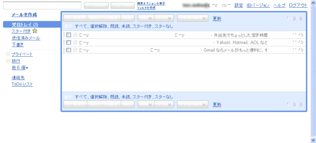
Task: Open top 移動 dropdown
Action: coord(146,18)
